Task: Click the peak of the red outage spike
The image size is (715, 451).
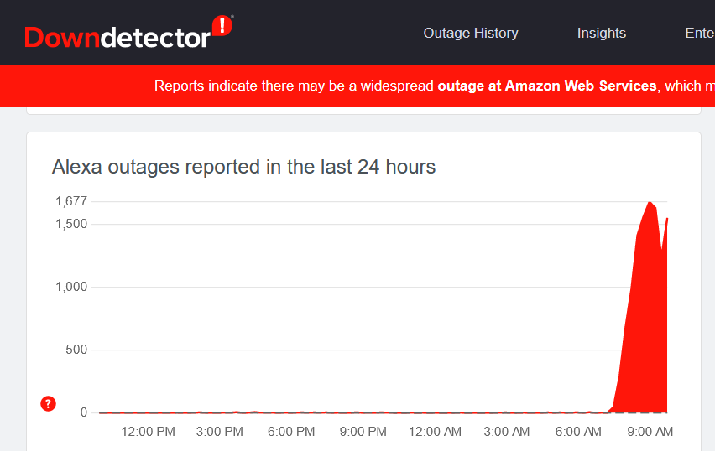Action: pos(650,203)
